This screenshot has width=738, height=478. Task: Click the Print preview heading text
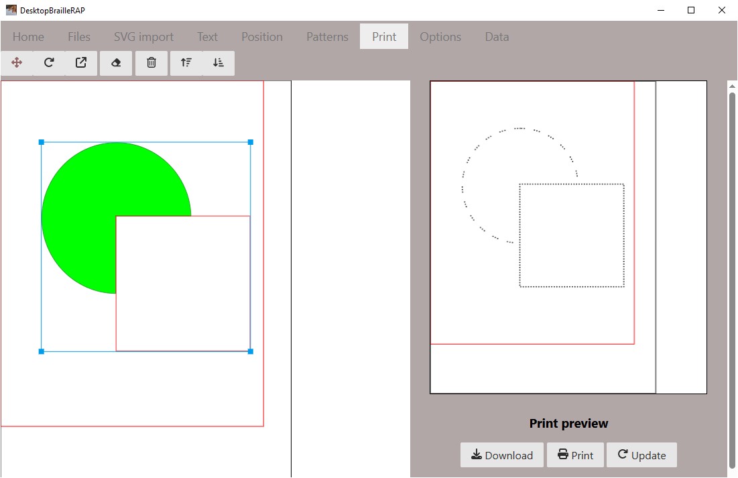point(568,424)
